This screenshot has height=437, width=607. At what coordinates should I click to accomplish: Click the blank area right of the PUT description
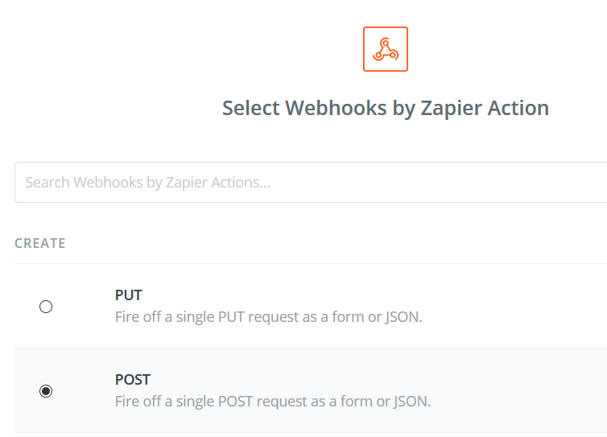[515, 317]
